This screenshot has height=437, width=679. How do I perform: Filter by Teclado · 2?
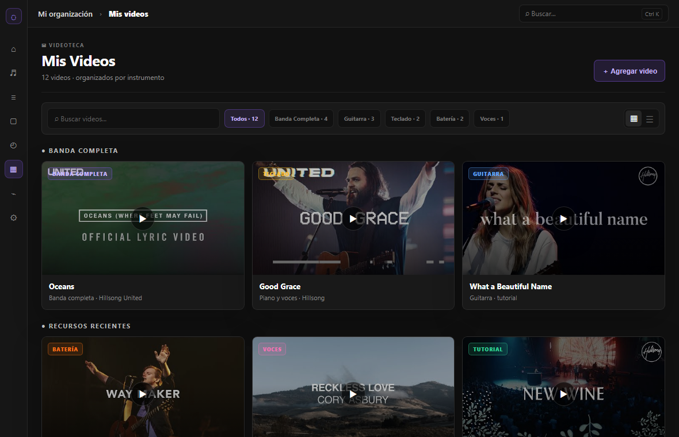(405, 118)
